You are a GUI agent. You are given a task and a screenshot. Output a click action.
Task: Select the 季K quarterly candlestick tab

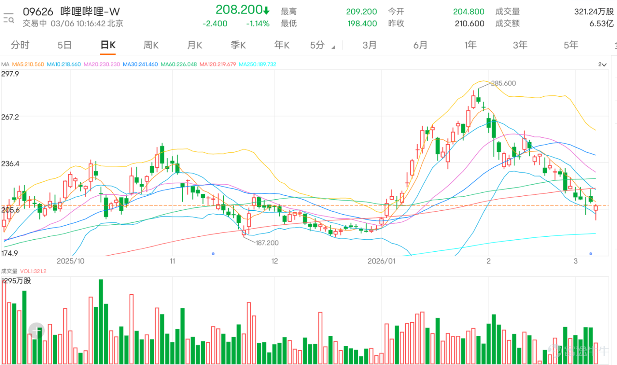tap(238, 45)
